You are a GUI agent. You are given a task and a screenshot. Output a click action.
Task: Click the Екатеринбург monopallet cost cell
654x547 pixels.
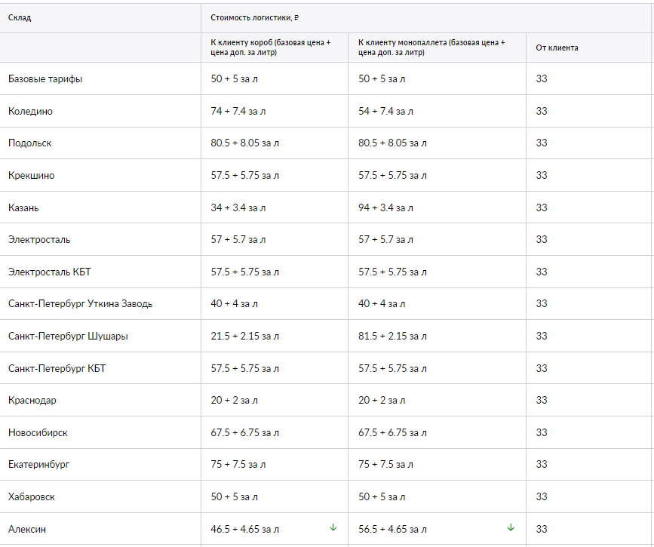[437, 465]
